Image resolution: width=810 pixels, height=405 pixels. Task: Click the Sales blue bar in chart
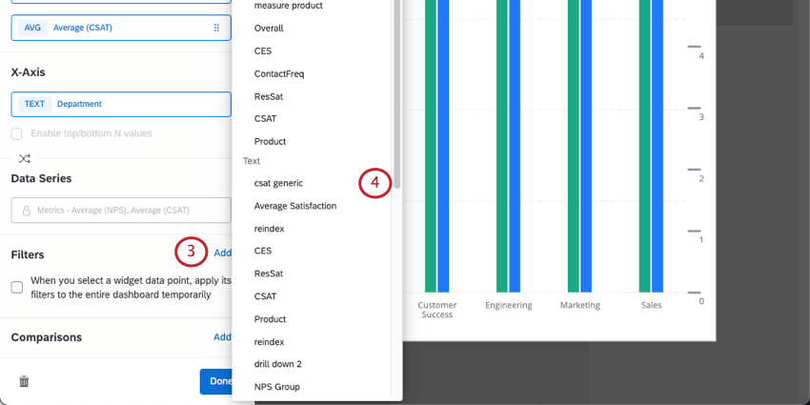click(658, 146)
